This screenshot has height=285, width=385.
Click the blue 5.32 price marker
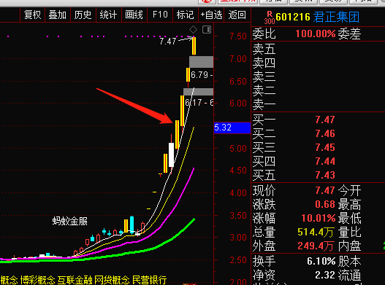[232, 128]
